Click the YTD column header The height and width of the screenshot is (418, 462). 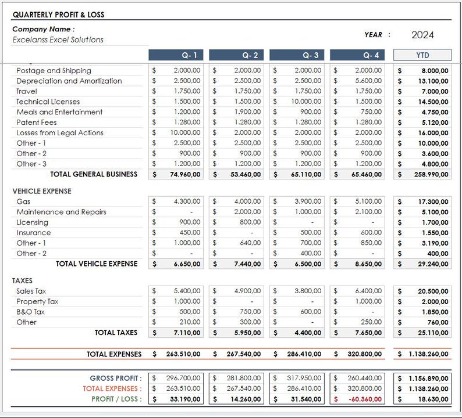click(x=422, y=55)
